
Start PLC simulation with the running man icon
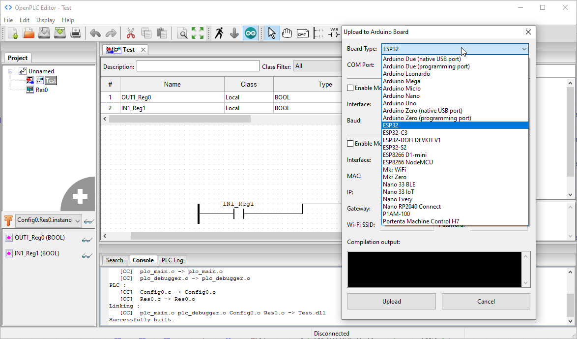[219, 33]
